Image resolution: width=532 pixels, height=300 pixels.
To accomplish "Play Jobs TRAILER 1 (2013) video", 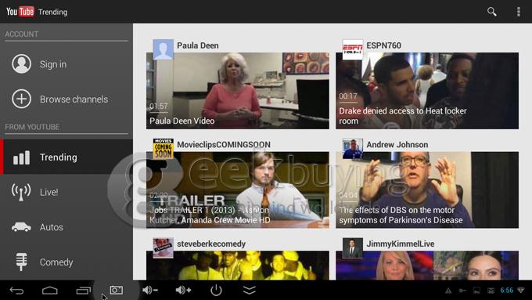I will click(238, 190).
